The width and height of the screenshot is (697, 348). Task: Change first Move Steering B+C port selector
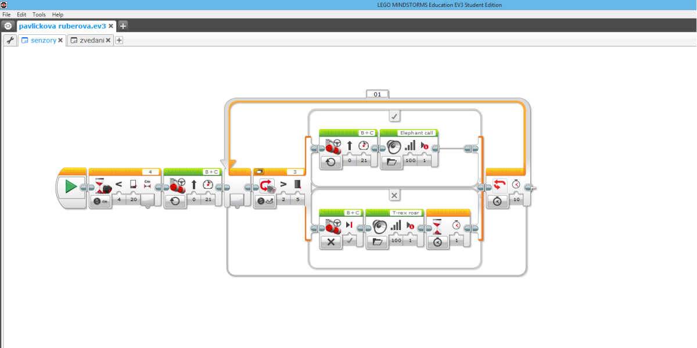tap(211, 172)
